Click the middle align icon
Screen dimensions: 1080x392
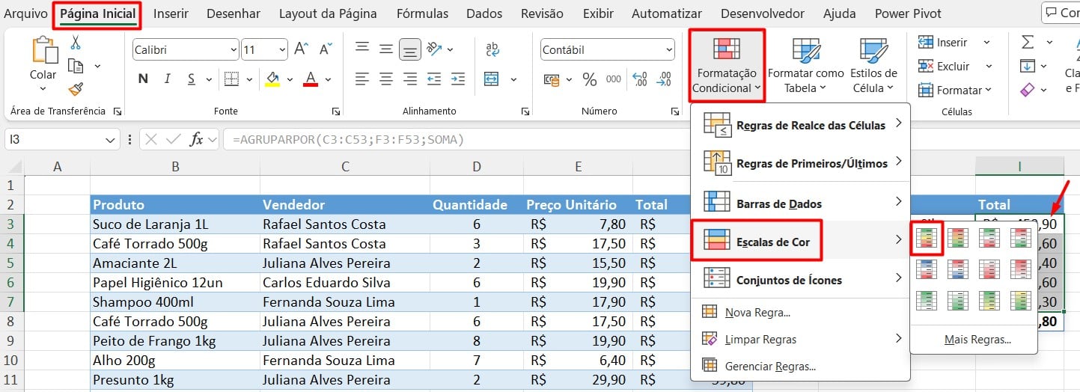point(386,49)
